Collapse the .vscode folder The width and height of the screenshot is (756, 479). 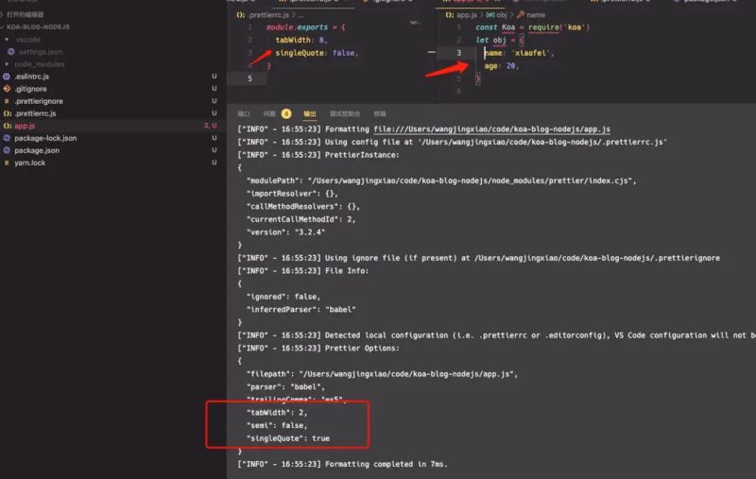point(7,40)
